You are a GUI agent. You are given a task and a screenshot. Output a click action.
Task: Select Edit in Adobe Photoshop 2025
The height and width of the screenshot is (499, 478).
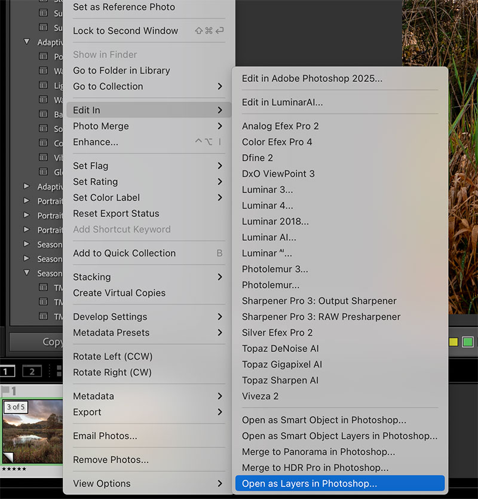pos(312,78)
